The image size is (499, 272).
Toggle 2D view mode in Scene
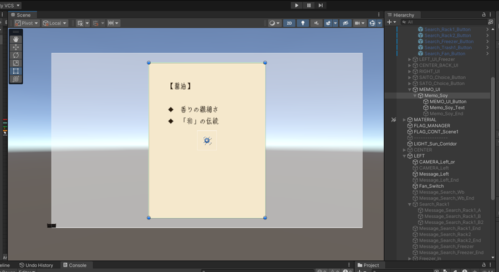point(289,23)
